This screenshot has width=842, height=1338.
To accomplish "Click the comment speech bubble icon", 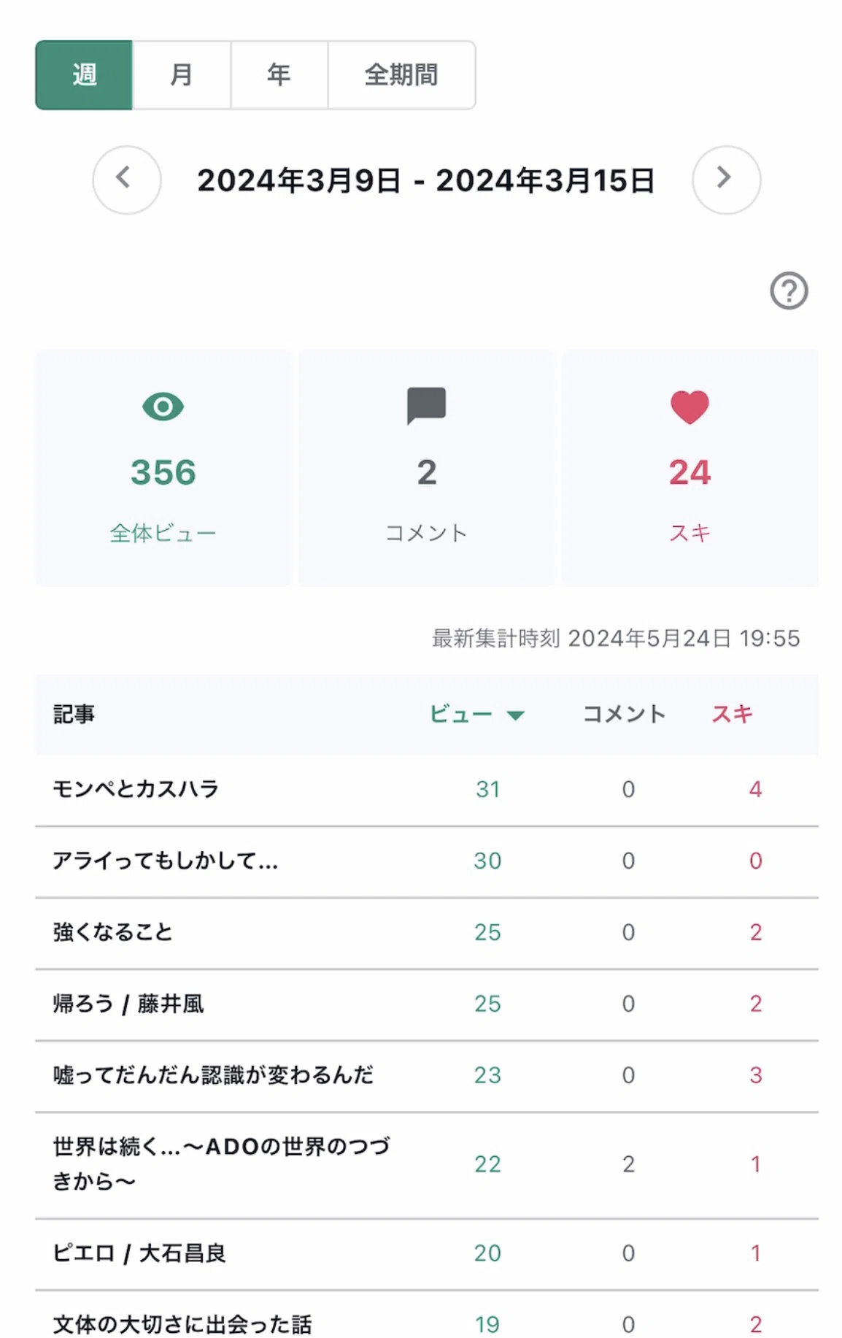I will [426, 406].
